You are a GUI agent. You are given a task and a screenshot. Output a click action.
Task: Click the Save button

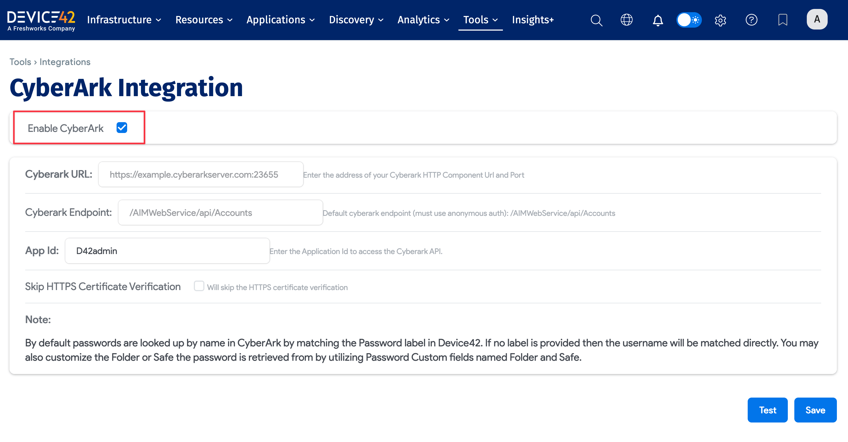(x=815, y=410)
